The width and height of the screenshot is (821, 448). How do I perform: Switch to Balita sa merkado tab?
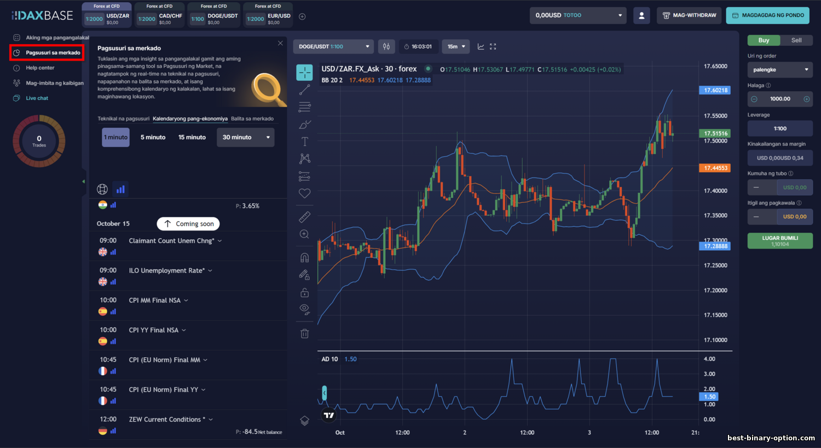[252, 119]
